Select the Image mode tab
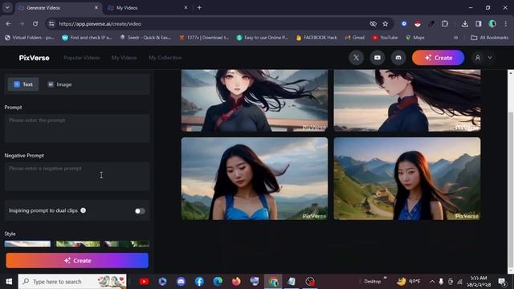This screenshot has width=514, height=289. (59, 84)
